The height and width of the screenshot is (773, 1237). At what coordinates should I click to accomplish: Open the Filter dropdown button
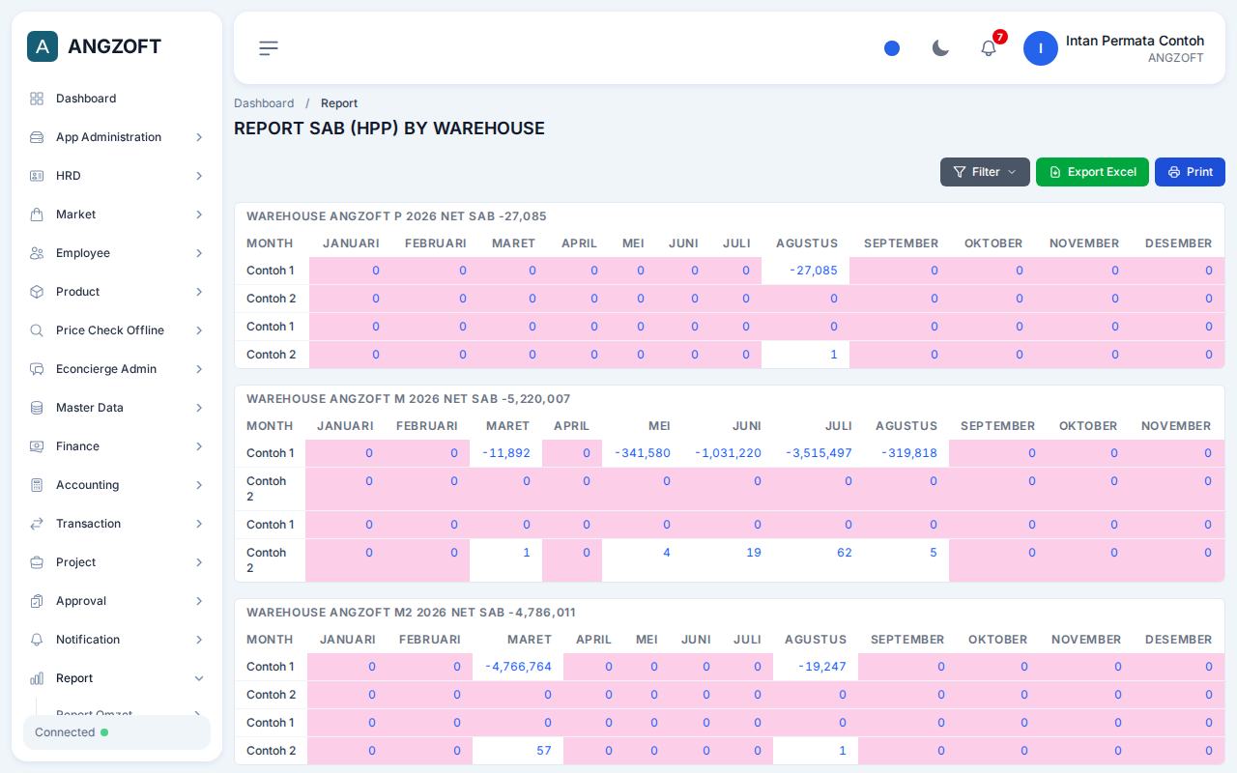point(985,172)
